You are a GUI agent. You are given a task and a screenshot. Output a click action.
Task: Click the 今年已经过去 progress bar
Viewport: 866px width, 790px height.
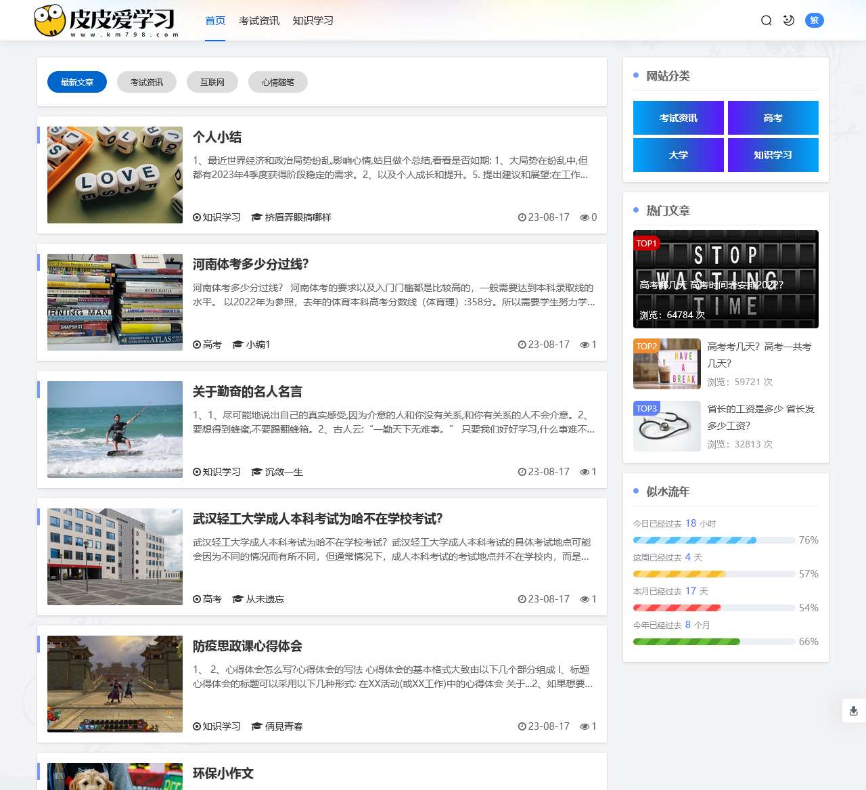pyautogui.click(x=714, y=642)
